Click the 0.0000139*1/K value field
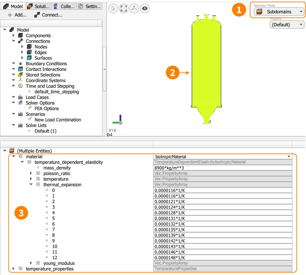Screen dimensions: 306x275 click(x=223, y=235)
